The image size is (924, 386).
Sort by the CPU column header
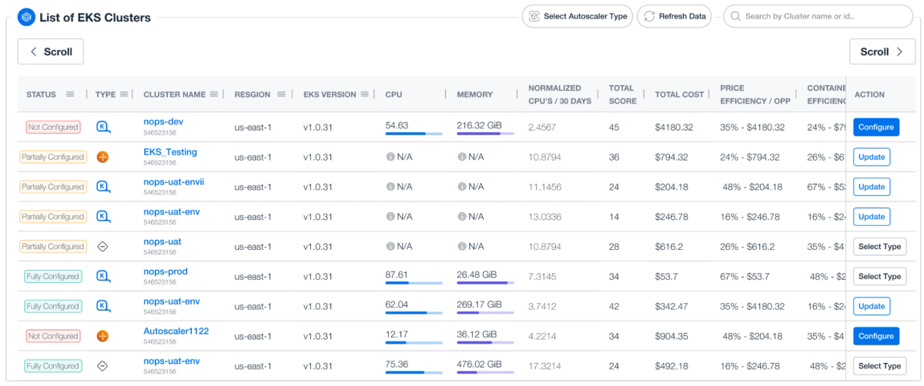point(393,95)
